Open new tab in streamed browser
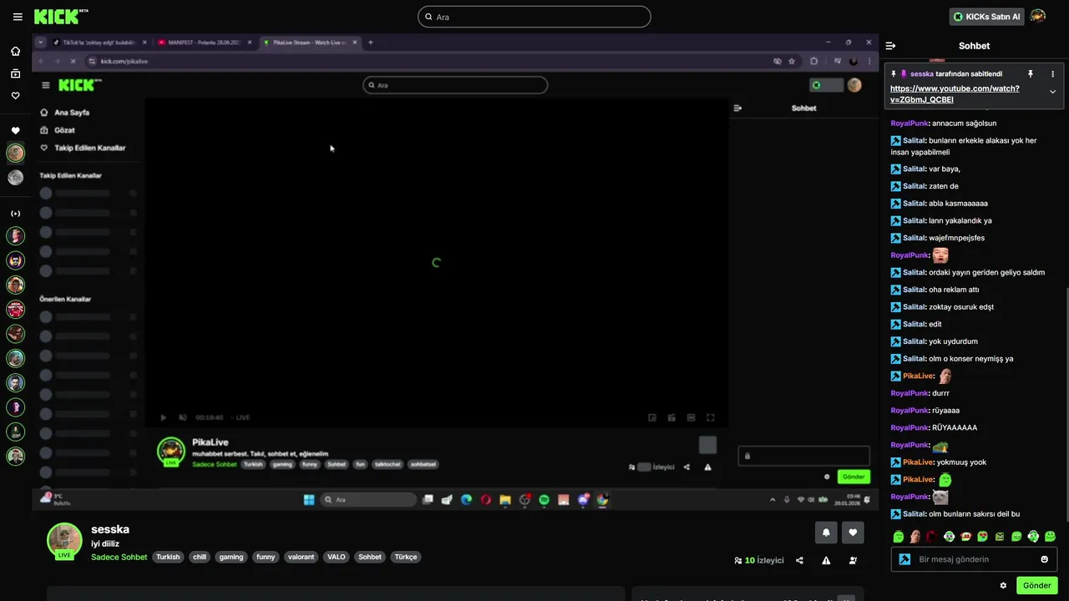This screenshot has width=1069, height=601. click(x=371, y=43)
